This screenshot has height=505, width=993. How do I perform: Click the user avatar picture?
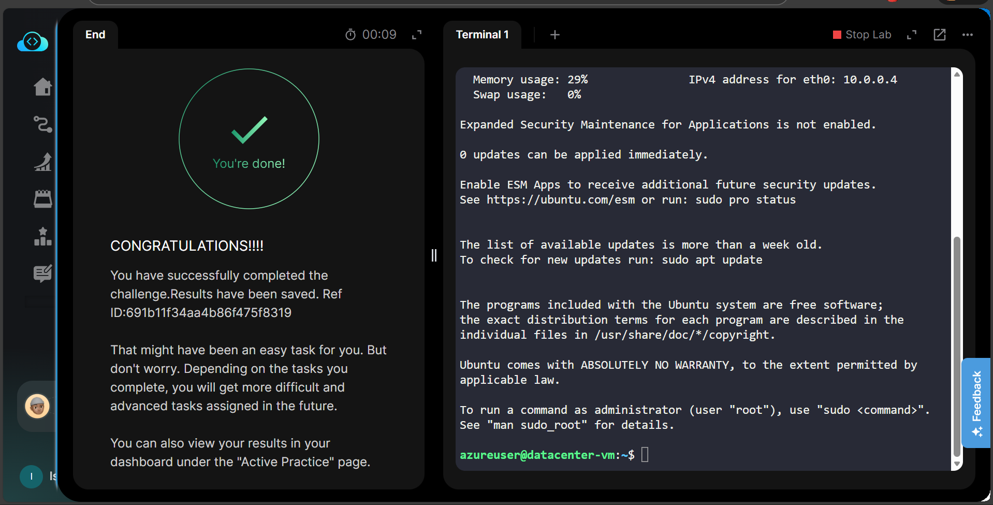pos(37,406)
